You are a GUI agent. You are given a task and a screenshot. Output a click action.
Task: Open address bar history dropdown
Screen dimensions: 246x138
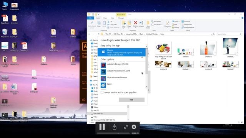pyautogui.click(x=211, y=34)
